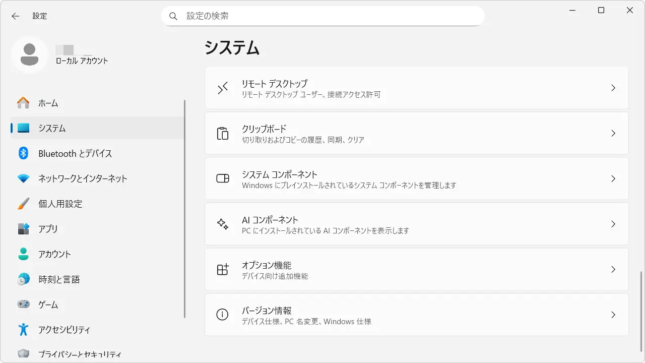This screenshot has height=363, width=645.
Task: Open ネットワークとインターネット in the sidebar
Action: click(83, 178)
